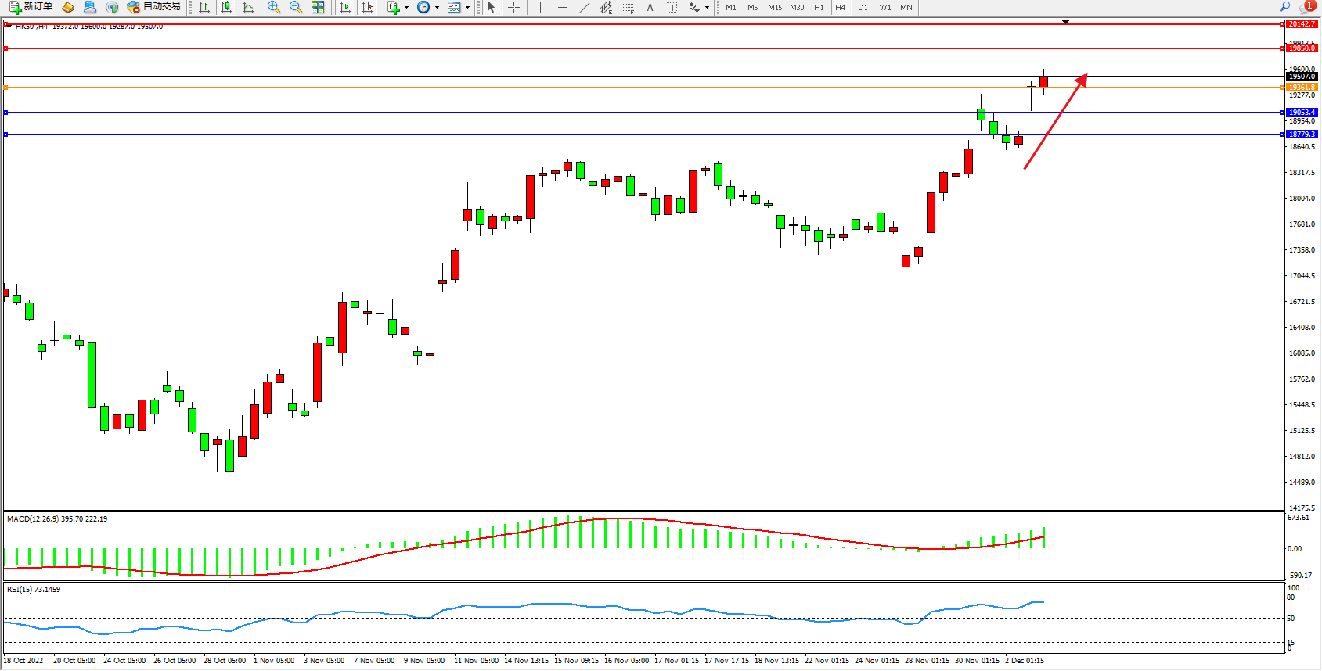The height and width of the screenshot is (671, 1322).
Task: Pick the trendline drawing tool
Action: click(584, 7)
